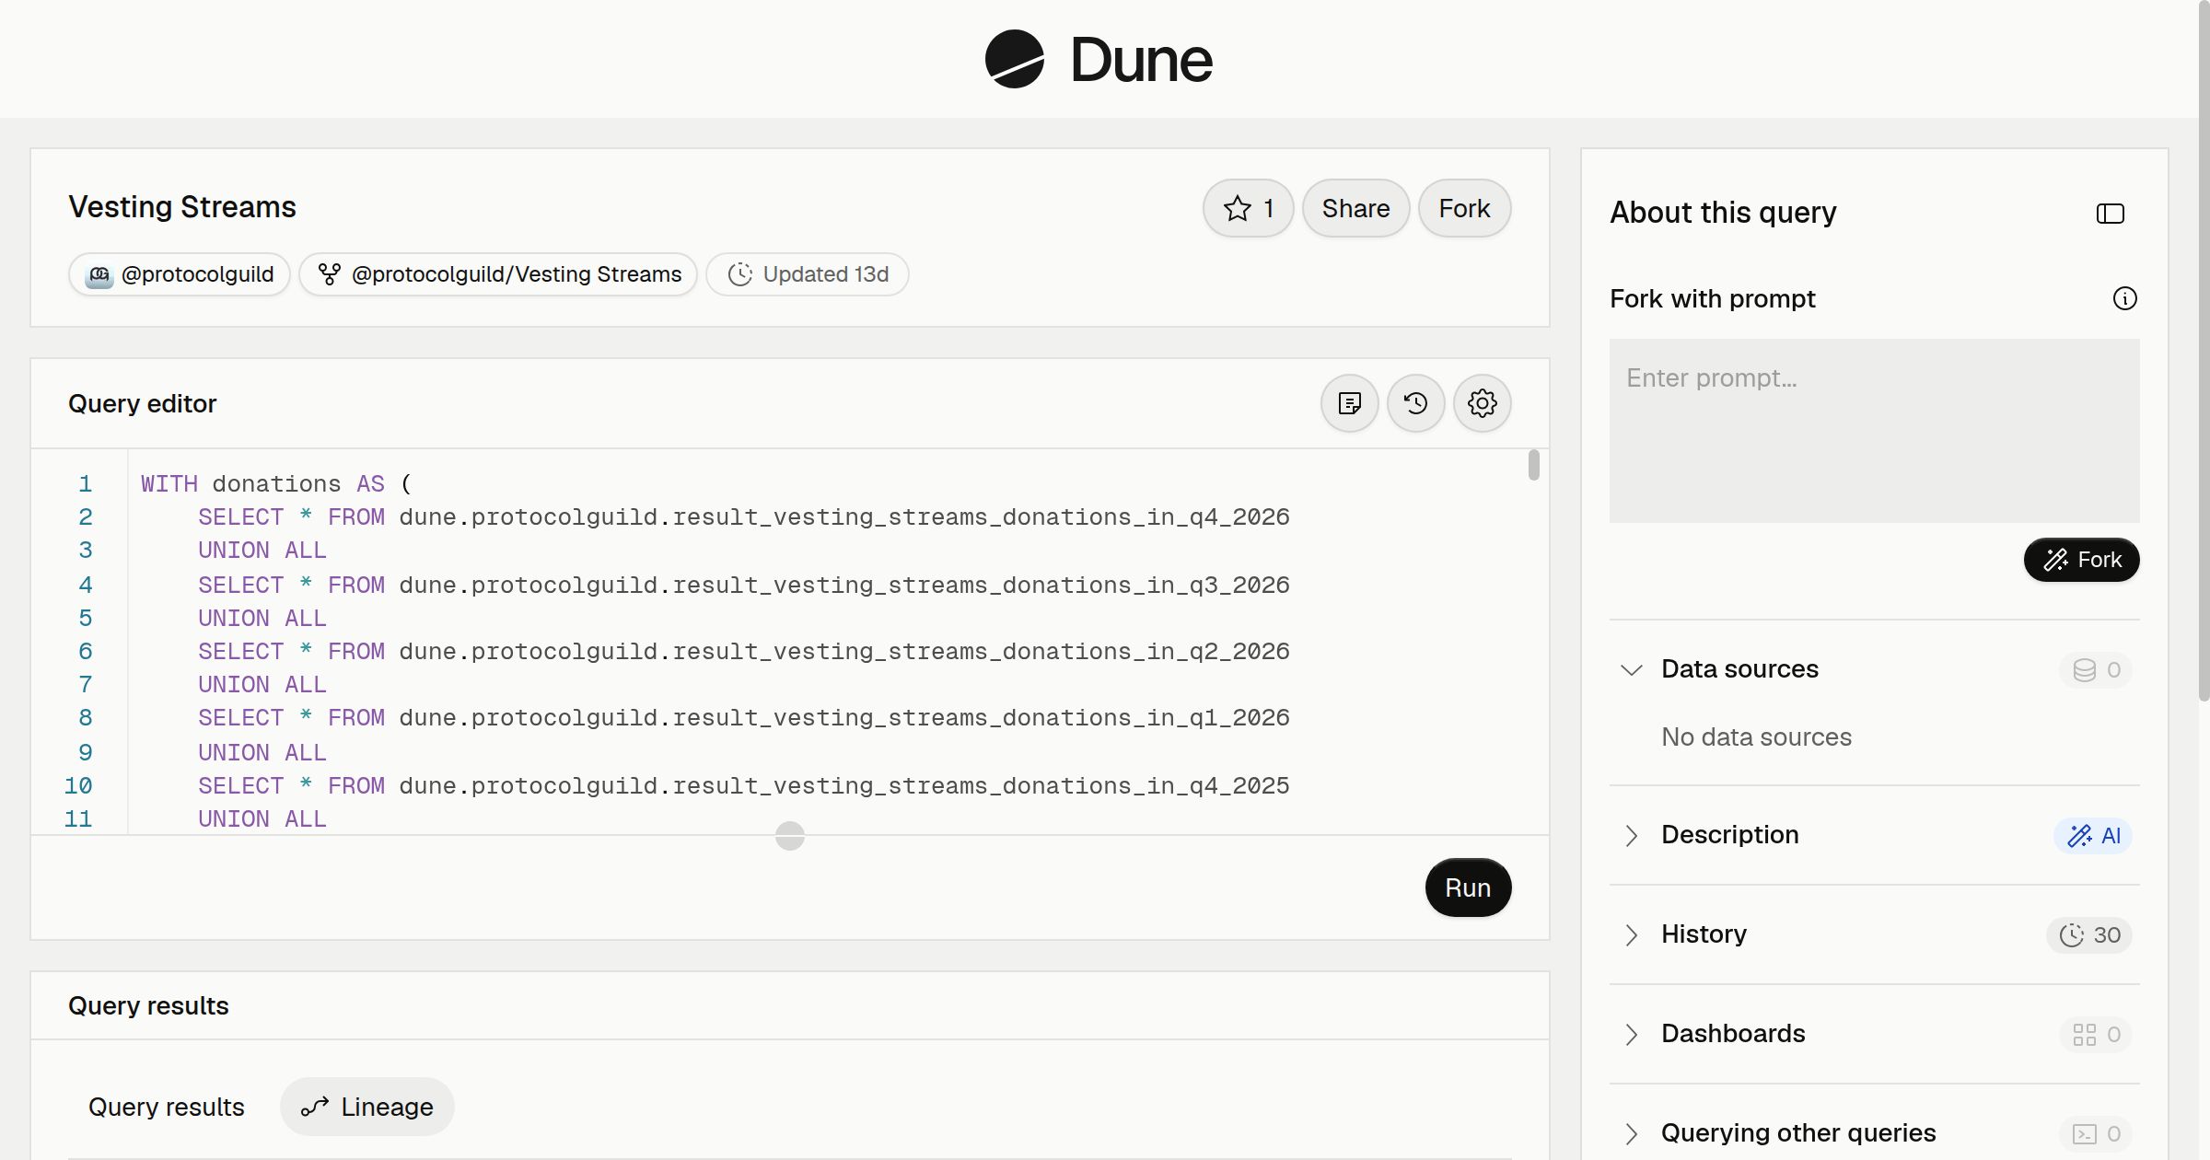Click line number 11 in the gutter
This screenshot has width=2210, height=1160.
click(x=78, y=818)
